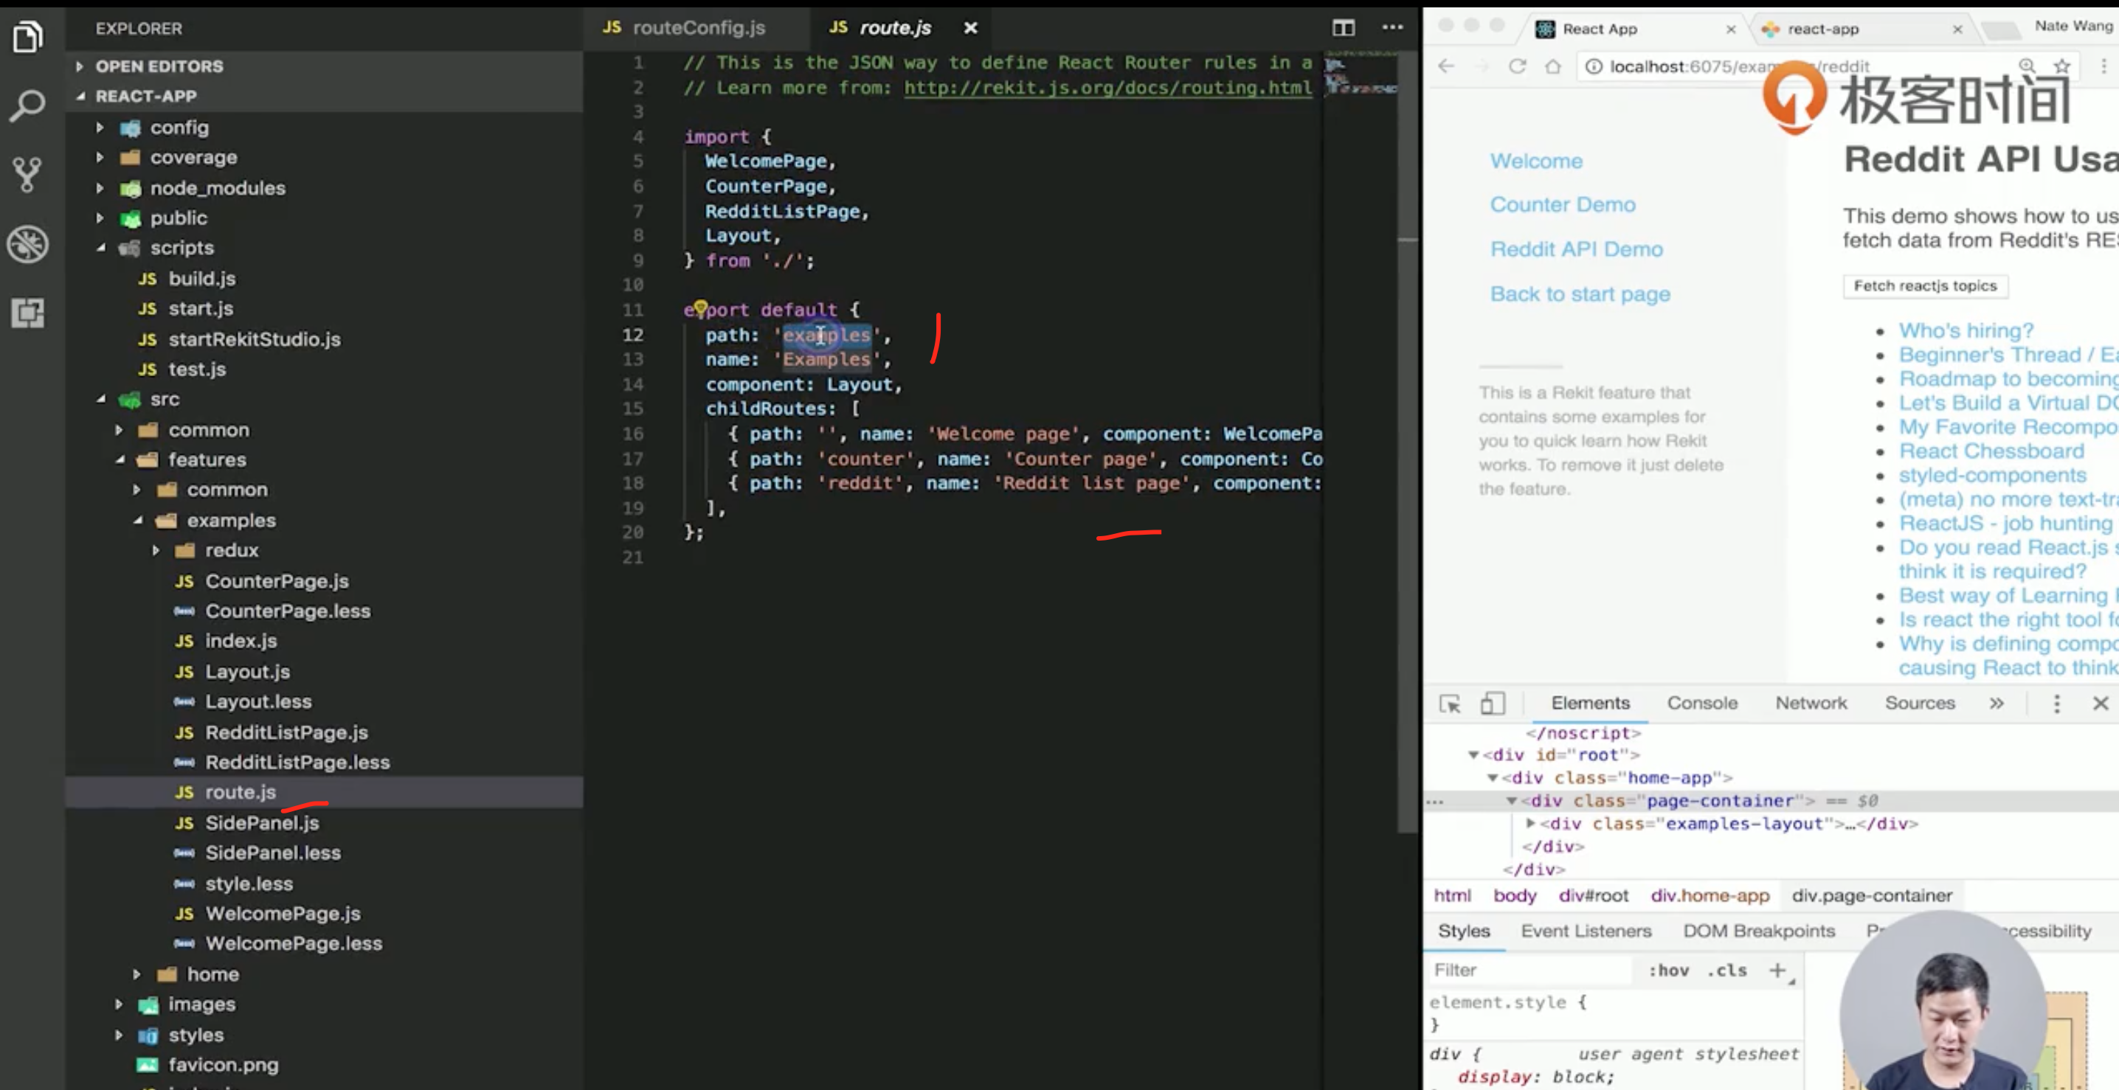Open the Extensions view icon
This screenshot has height=1090, width=2119.
(x=28, y=313)
